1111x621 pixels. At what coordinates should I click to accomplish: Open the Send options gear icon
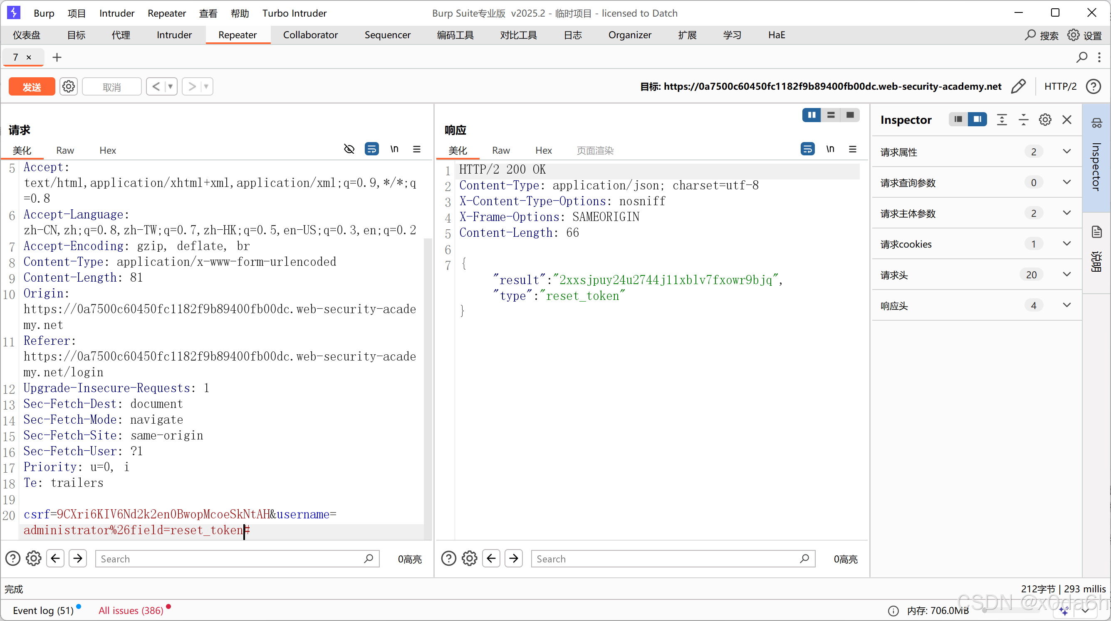point(69,86)
